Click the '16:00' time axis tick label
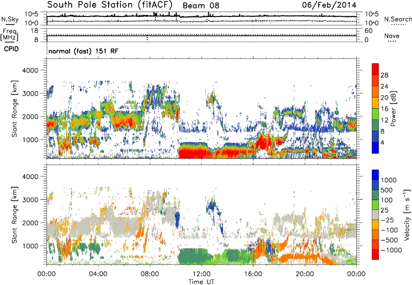 coord(253,274)
